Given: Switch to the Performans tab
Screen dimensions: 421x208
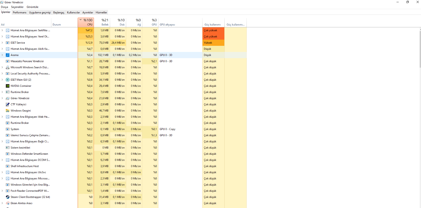Looking at the screenshot, I should [x=20, y=12].
